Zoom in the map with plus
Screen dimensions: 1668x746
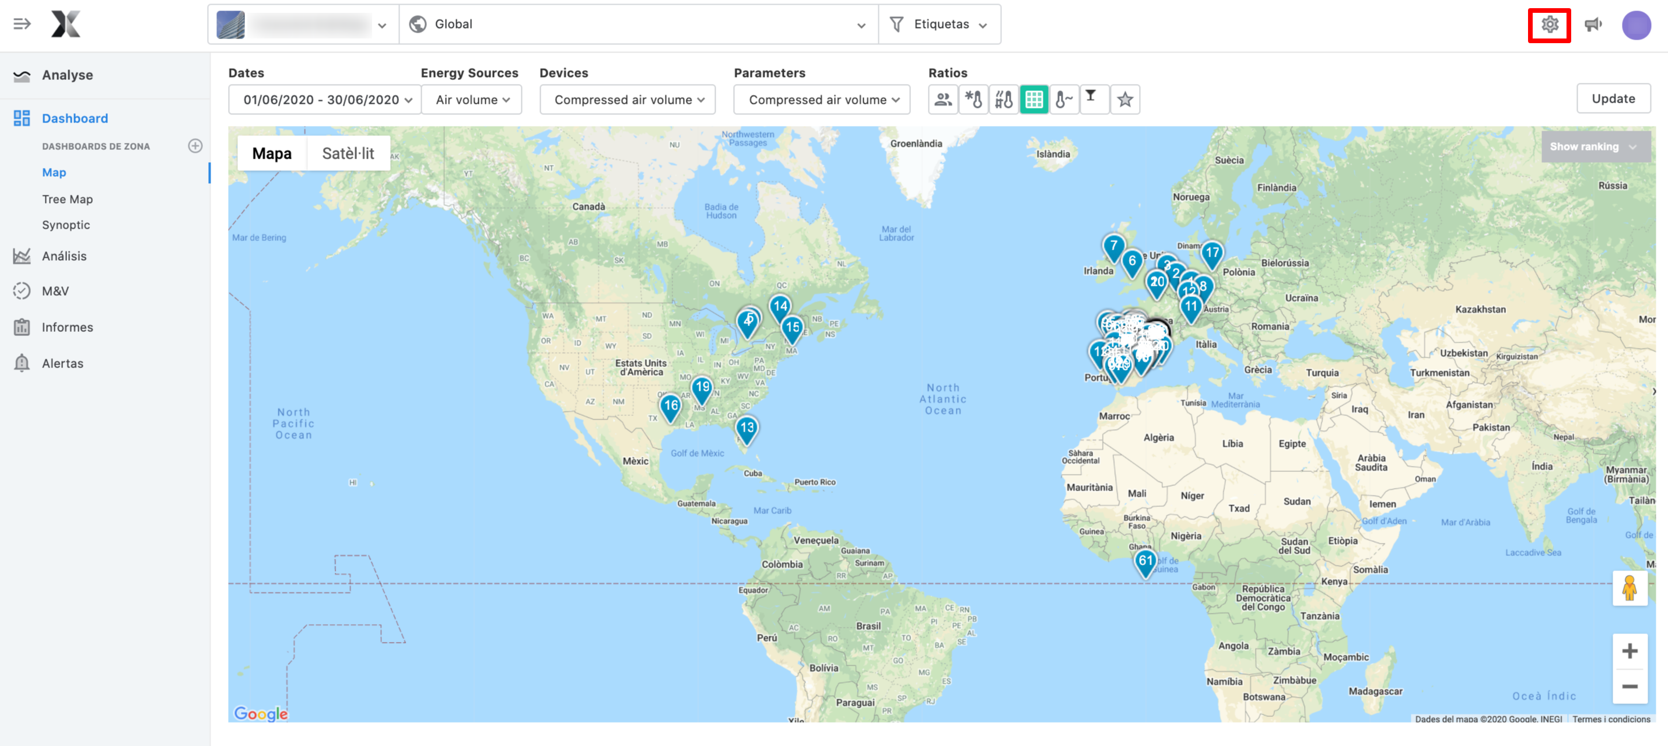pos(1629,651)
